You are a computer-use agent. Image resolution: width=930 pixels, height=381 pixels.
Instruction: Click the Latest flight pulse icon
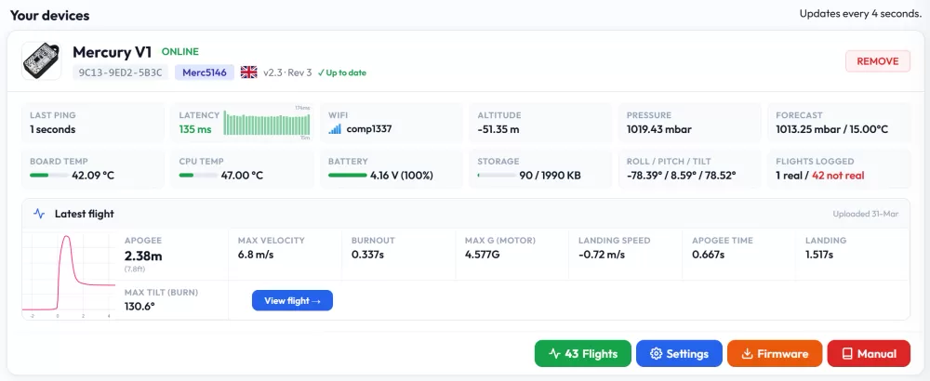click(x=39, y=214)
